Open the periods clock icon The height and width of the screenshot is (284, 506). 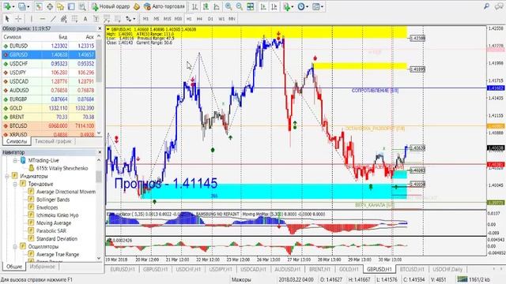pos(301,6)
